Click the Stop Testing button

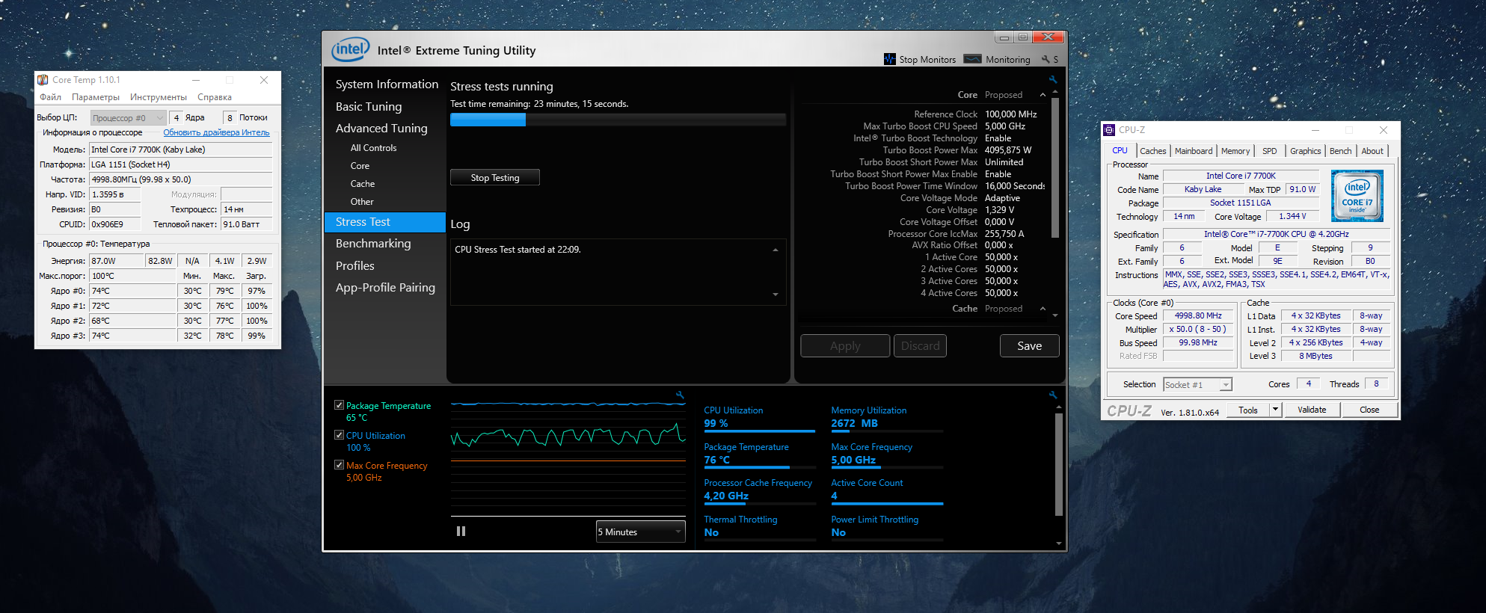point(495,178)
